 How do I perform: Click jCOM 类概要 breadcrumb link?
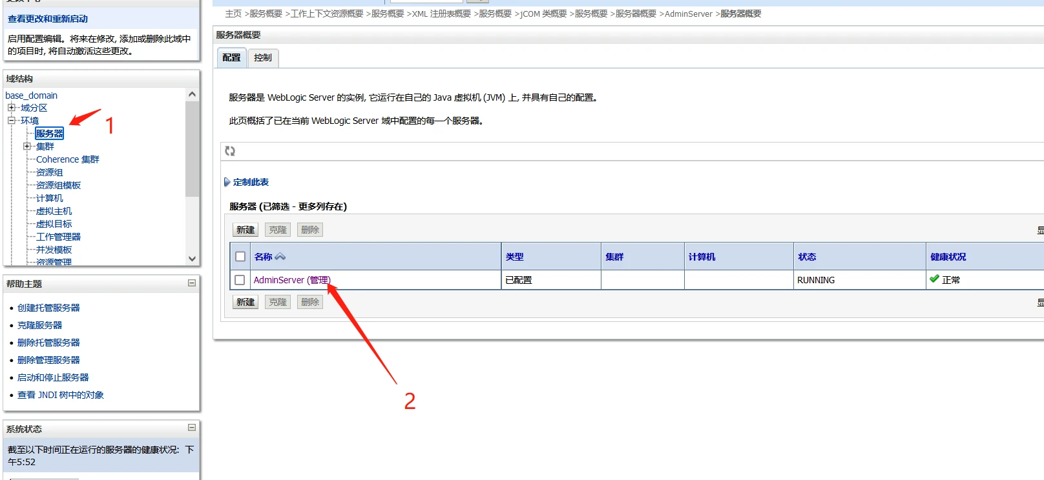tap(543, 14)
